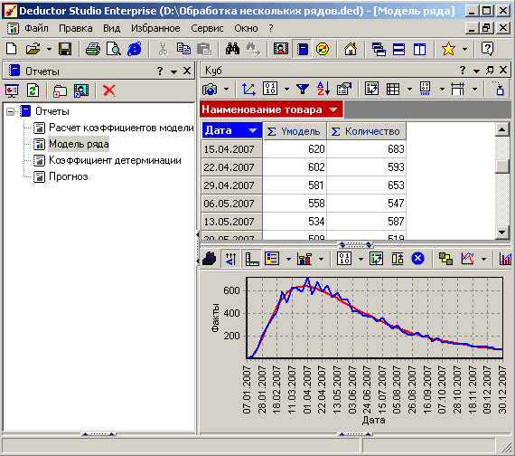Select Коэффициент детерминации report

click(115, 160)
